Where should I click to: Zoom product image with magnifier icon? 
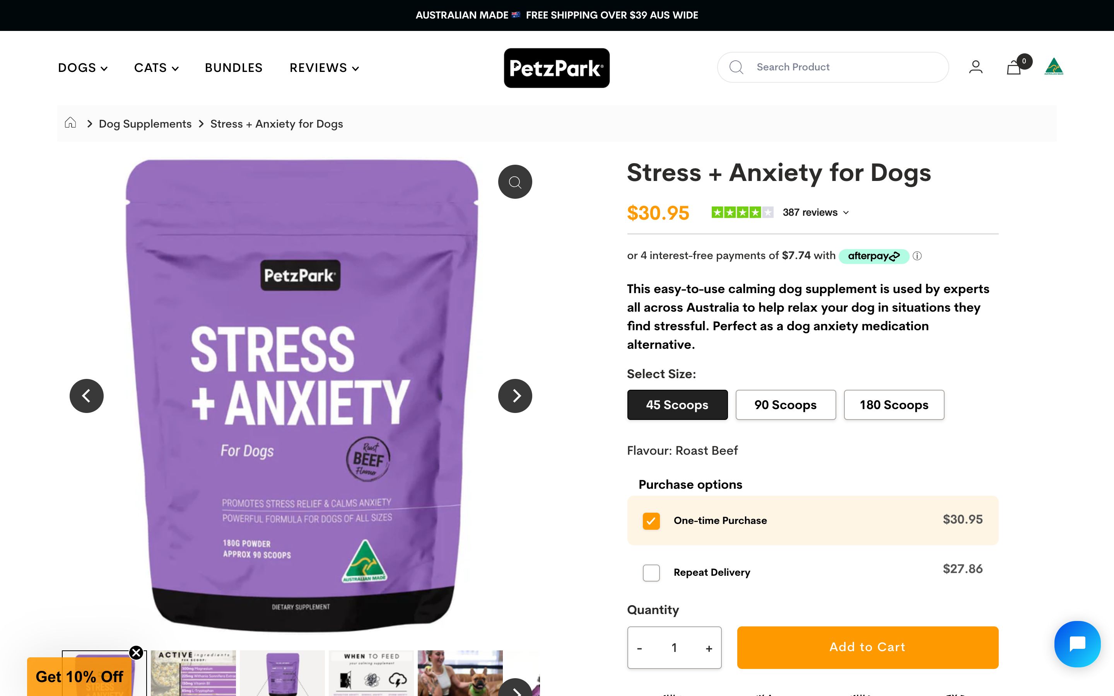click(x=515, y=182)
